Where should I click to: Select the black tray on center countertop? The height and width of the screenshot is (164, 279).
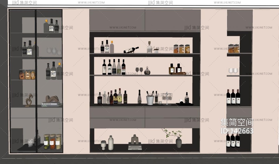pyautogui.click(x=184, y=104)
